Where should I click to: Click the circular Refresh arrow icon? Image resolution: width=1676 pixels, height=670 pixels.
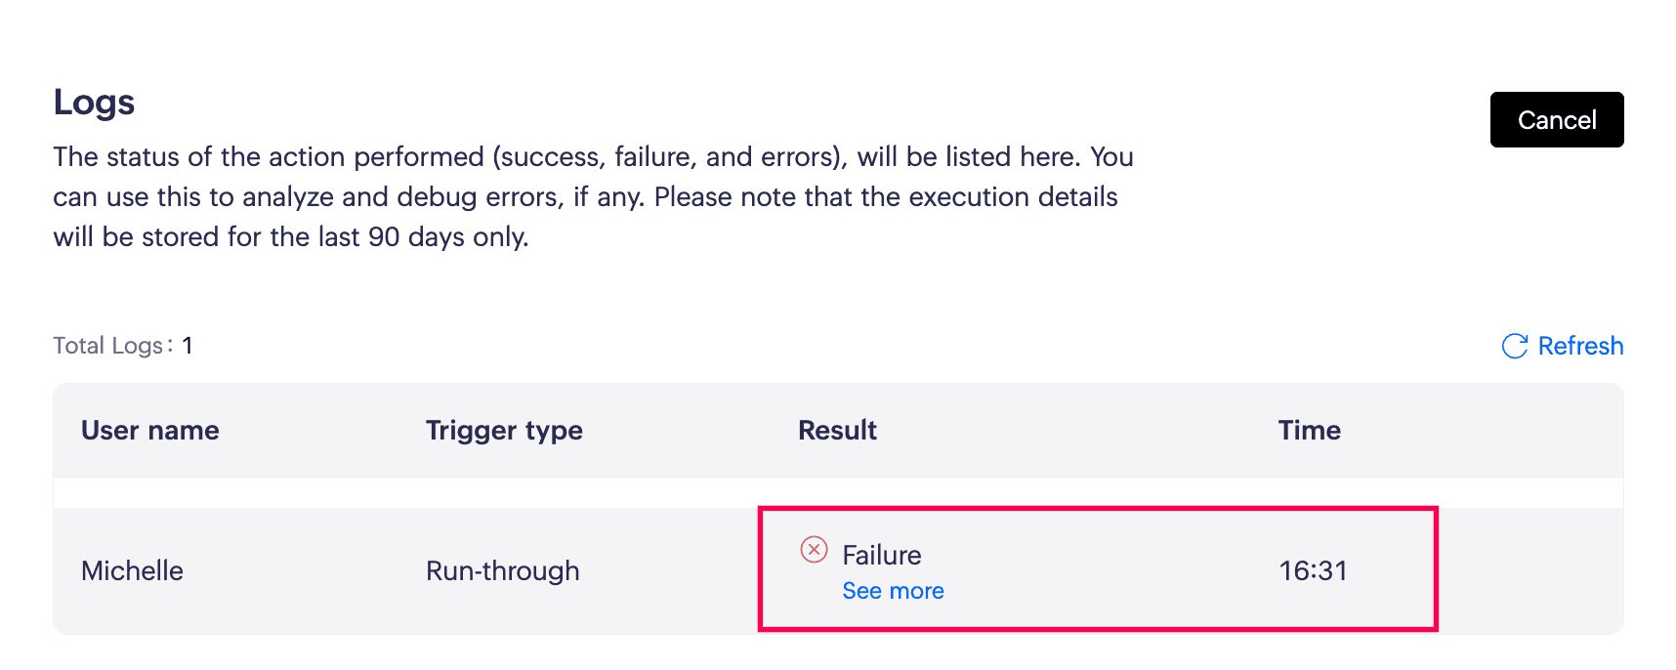pos(1514,346)
